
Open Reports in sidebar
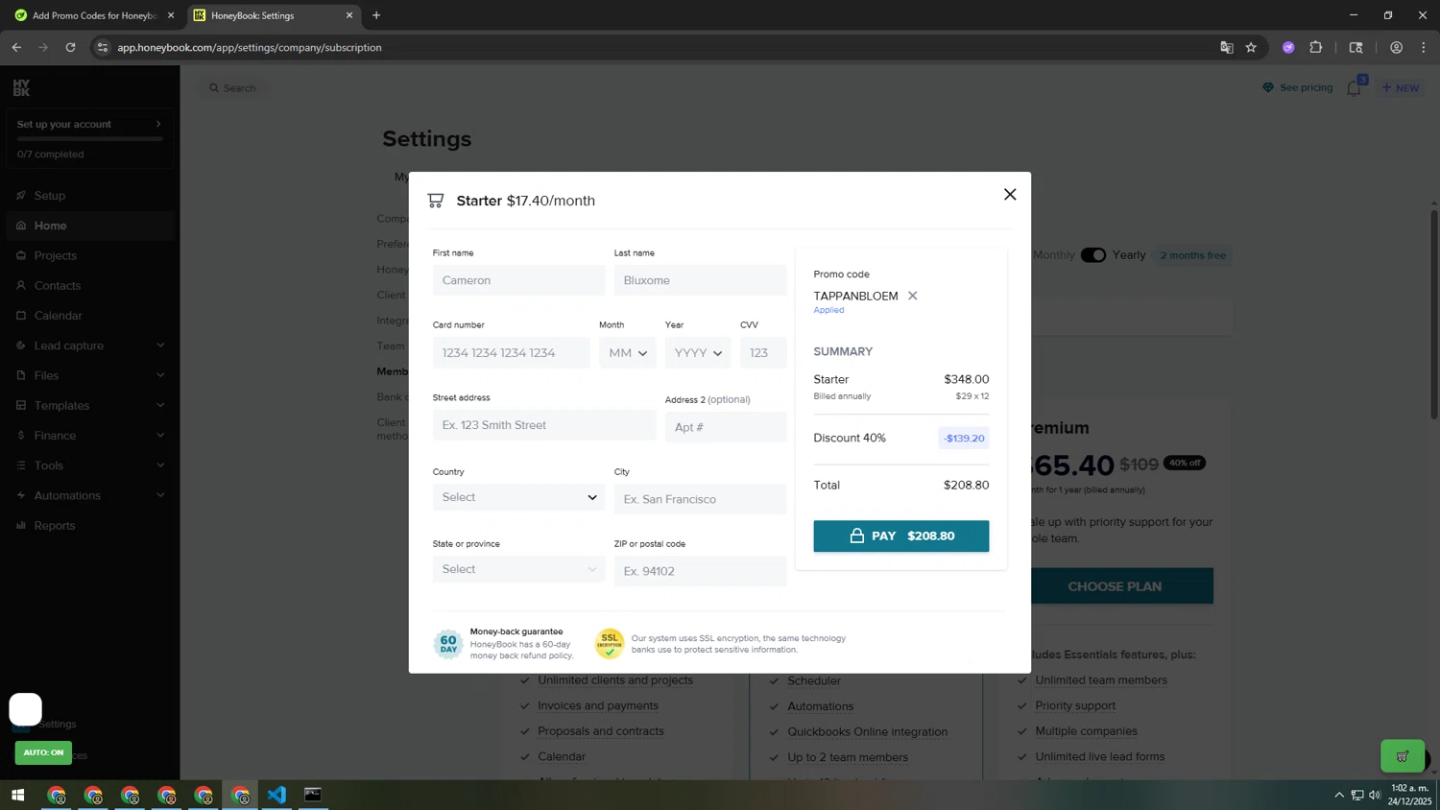coord(89,525)
